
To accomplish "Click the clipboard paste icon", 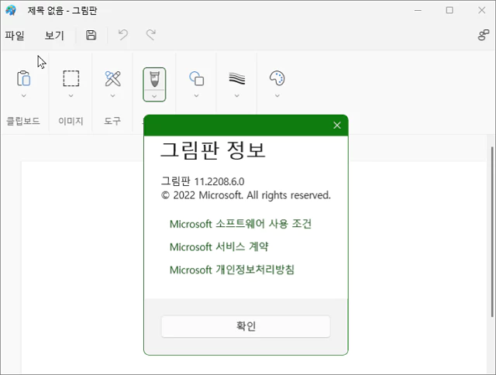I will pos(24,78).
